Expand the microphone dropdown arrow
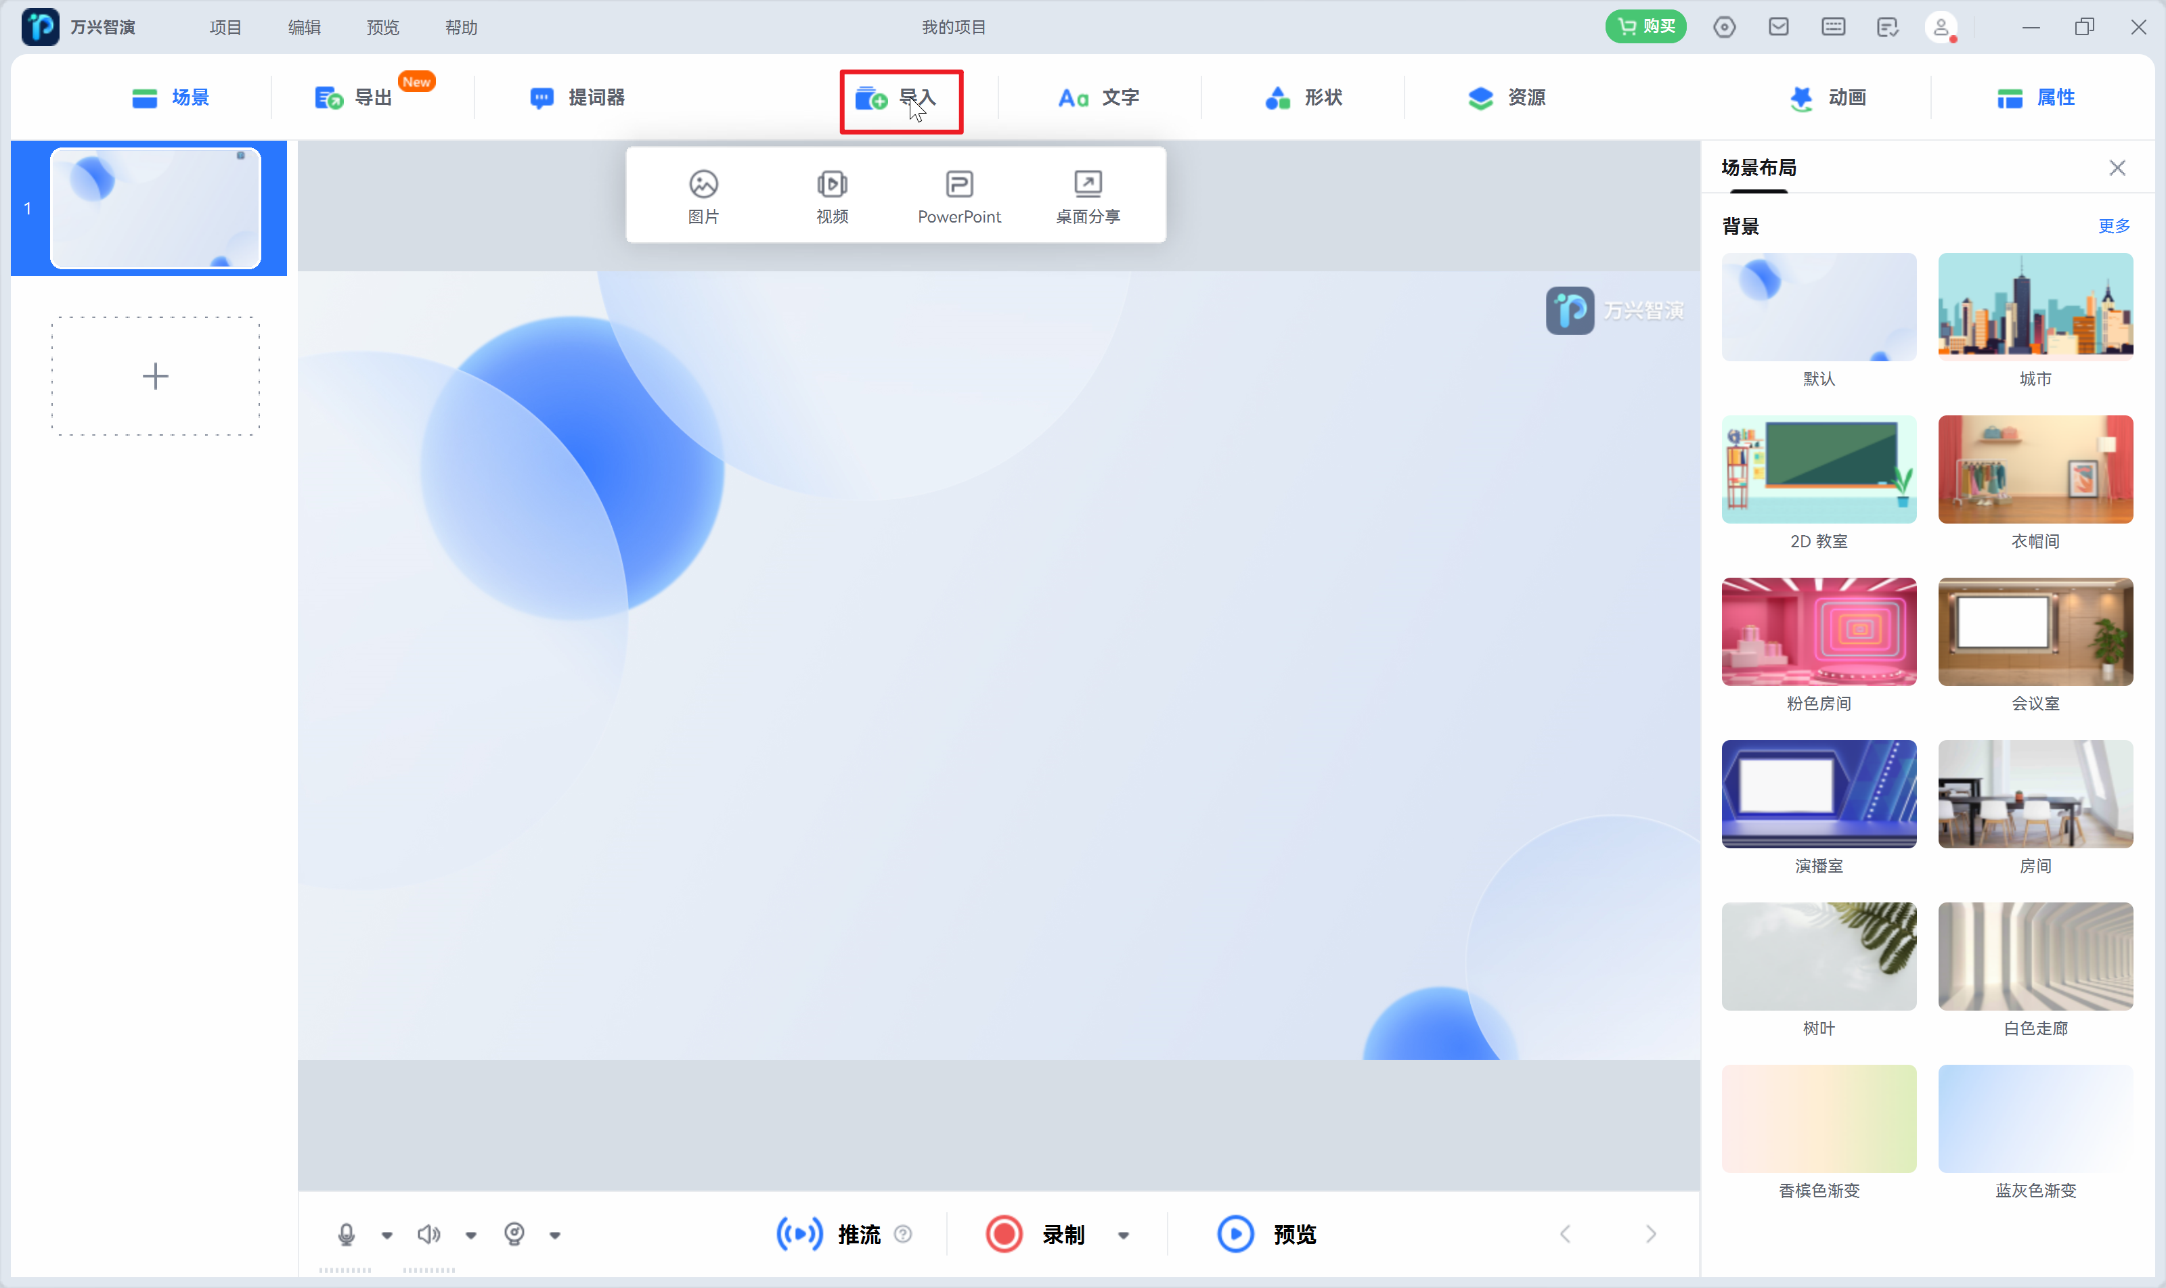 [x=387, y=1235]
